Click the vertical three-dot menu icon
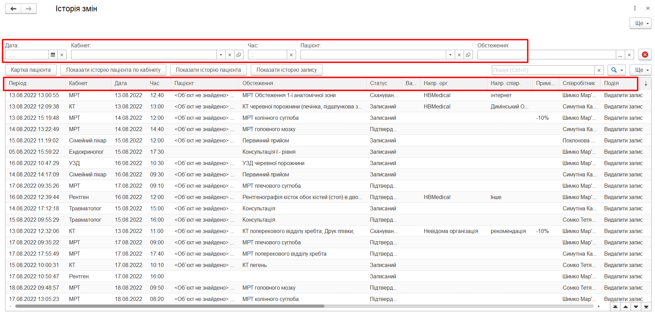 pyautogui.click(x=635, y=8)
